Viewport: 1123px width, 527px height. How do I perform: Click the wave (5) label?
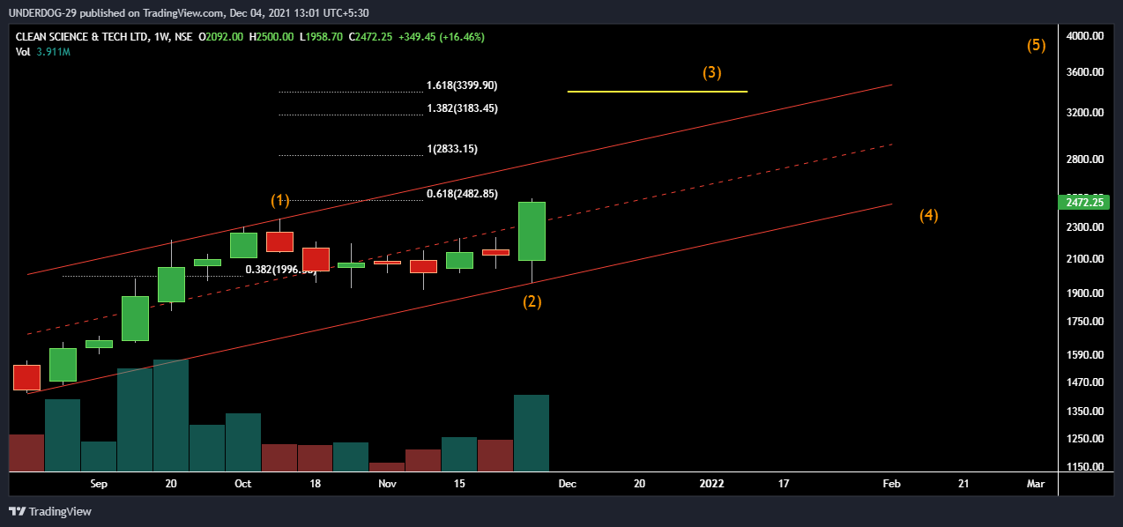(x=1037, y=45)
